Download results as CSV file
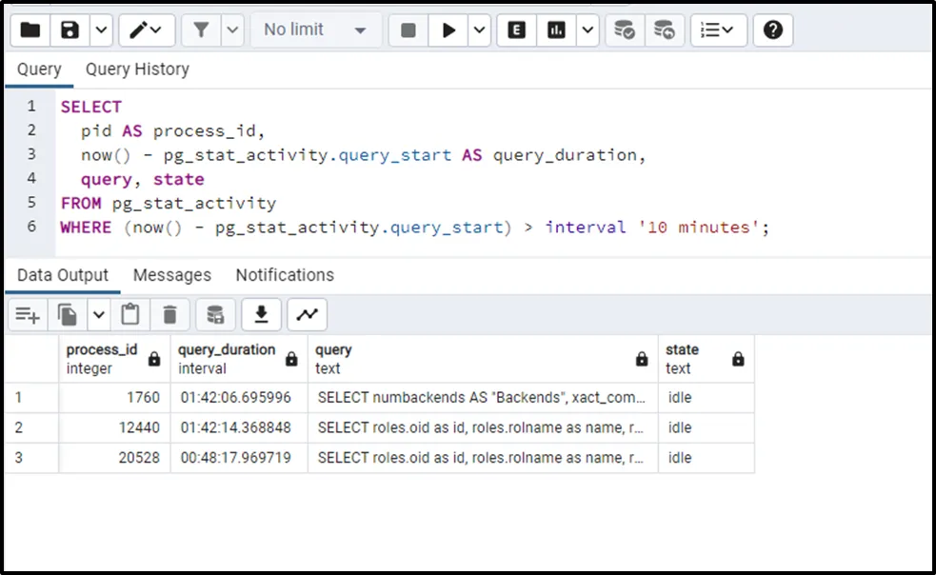The height and width of the screenshot is (575, 936). (261, 314)
